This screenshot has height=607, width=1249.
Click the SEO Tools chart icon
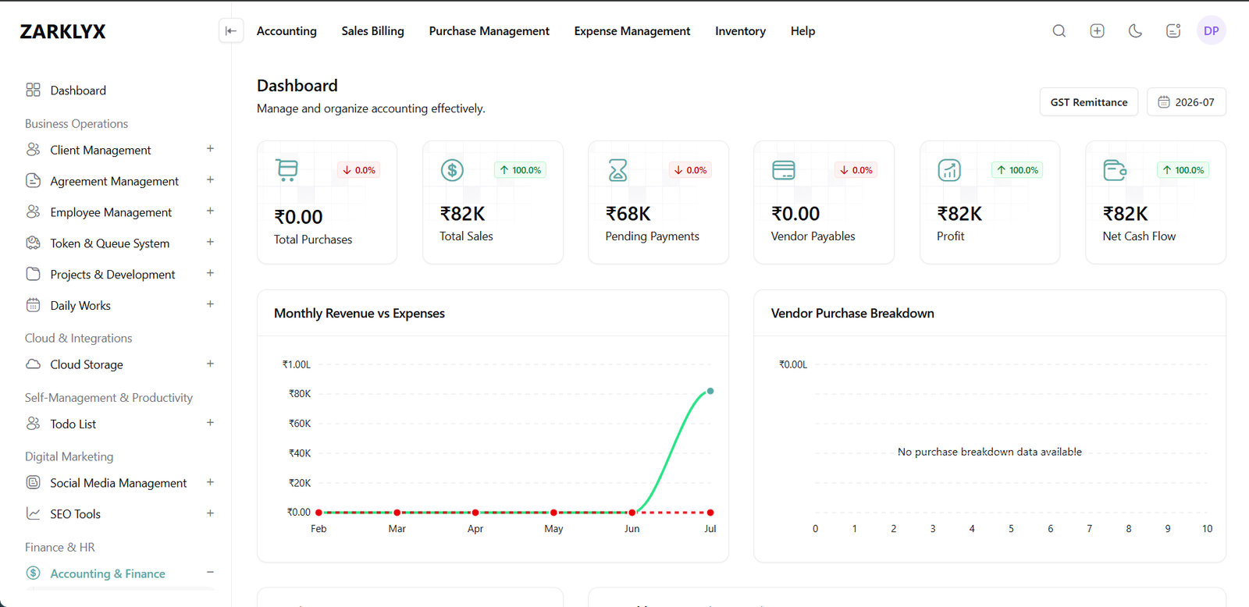33,514
